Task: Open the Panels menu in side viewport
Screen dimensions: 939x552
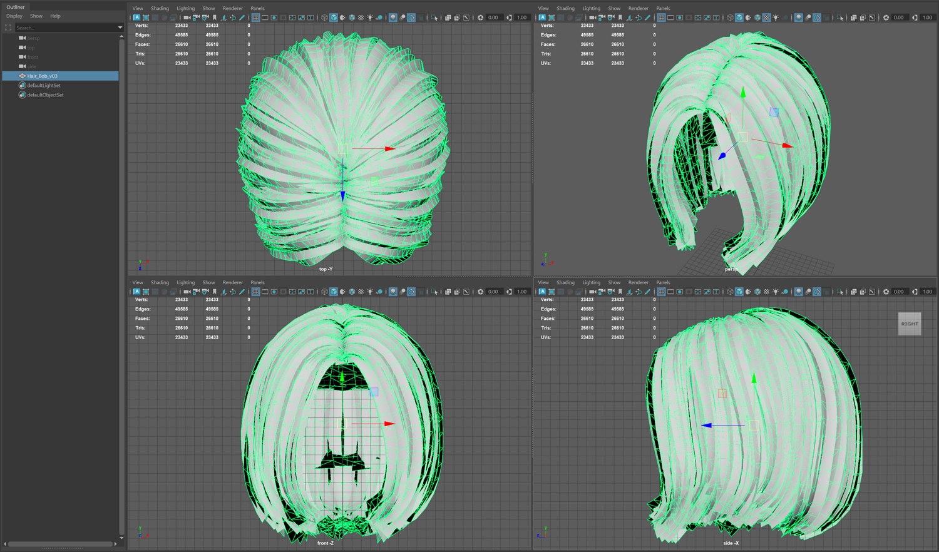Action: pos(663,283)
